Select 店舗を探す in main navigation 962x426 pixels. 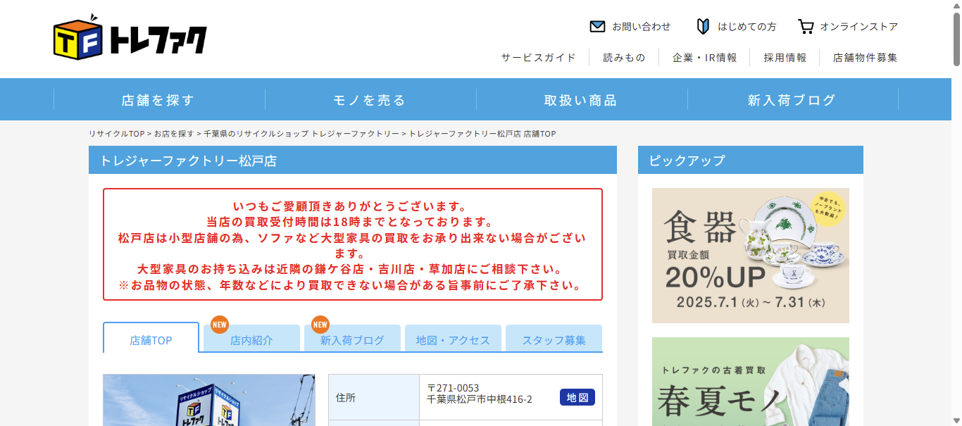158,100
